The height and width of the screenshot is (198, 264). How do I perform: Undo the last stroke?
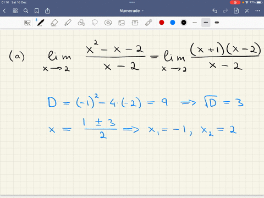(x=215, y=11)
